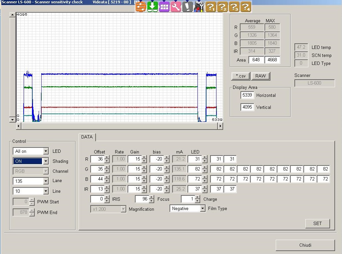
Task: Select the DATA tab
Action: click(87, 137)
